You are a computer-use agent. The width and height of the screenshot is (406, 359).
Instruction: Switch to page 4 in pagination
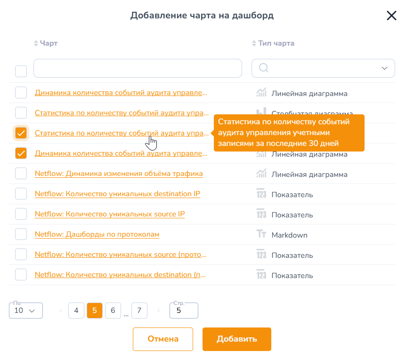point(76,311)
